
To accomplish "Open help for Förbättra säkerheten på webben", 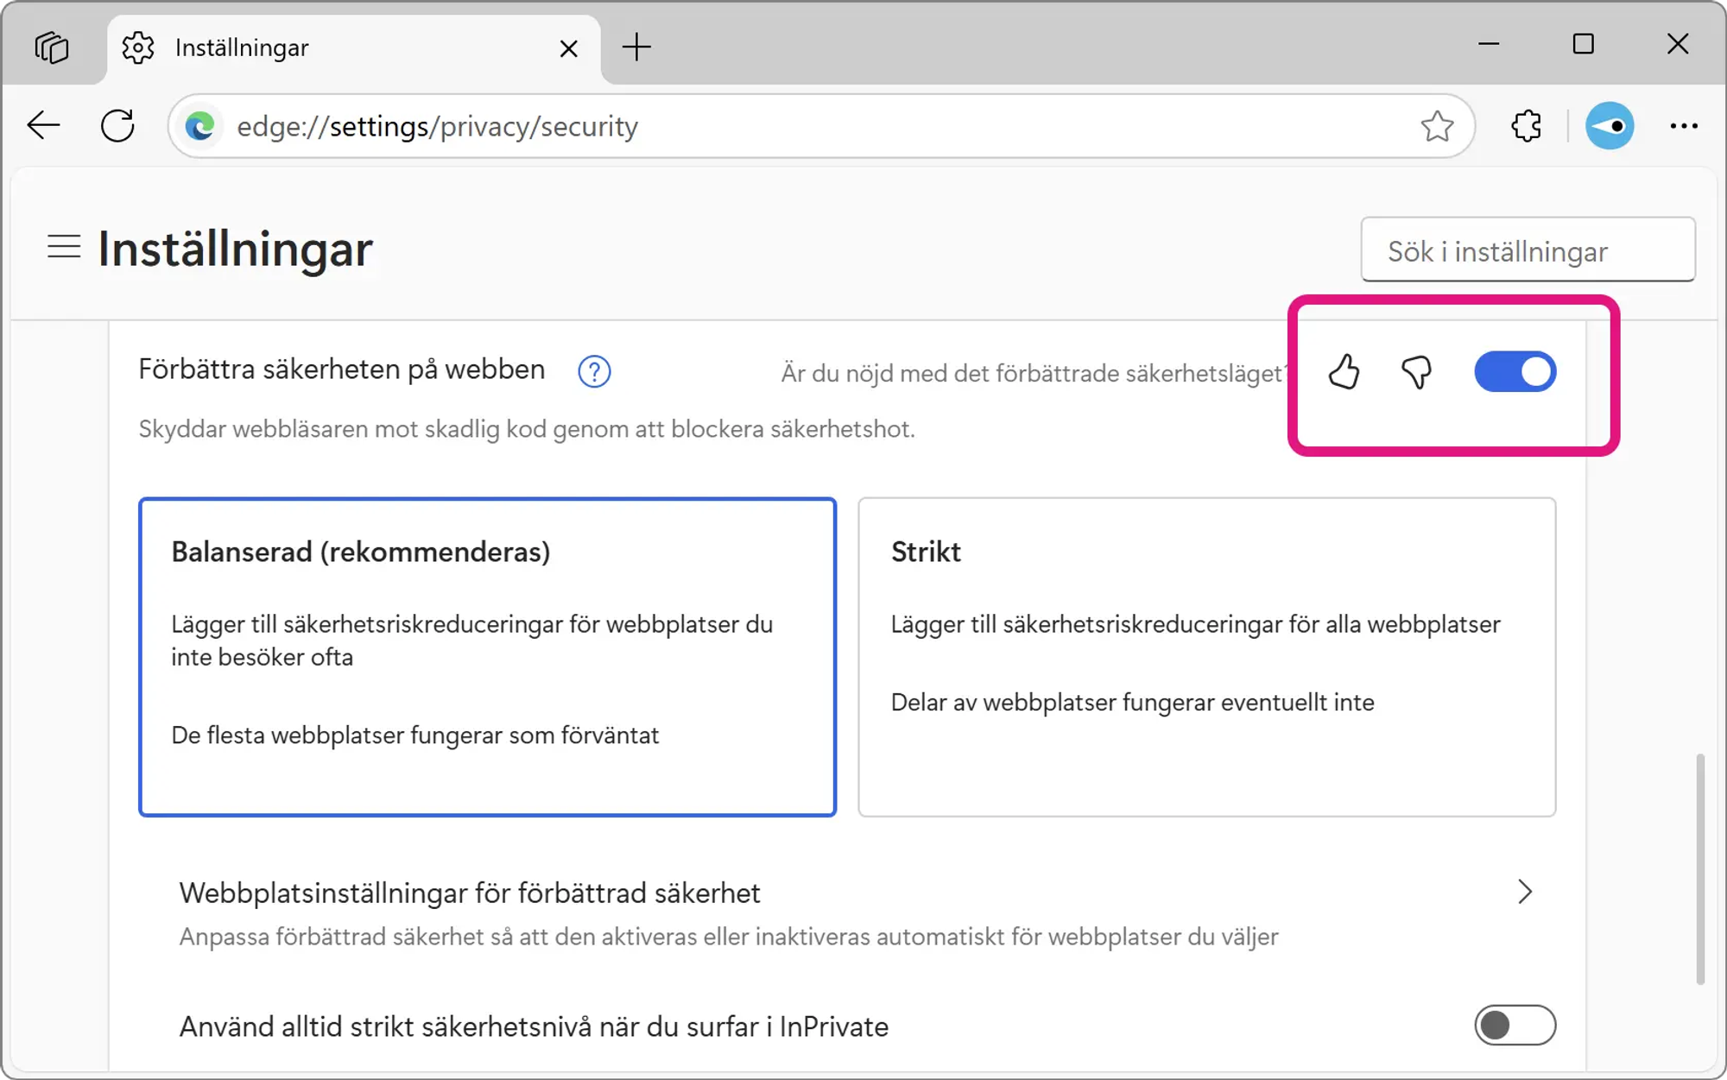I will (594, 372).
